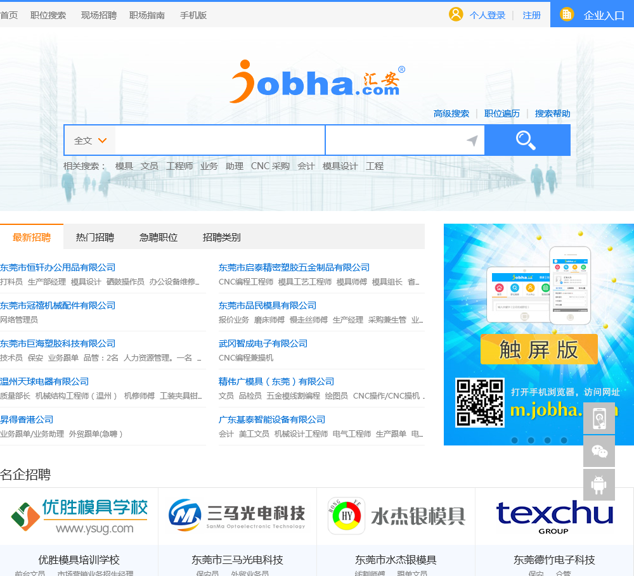Switch to the 招聘类别 tab
Viewport: 634px width, 576px height.
pos(221,237)
